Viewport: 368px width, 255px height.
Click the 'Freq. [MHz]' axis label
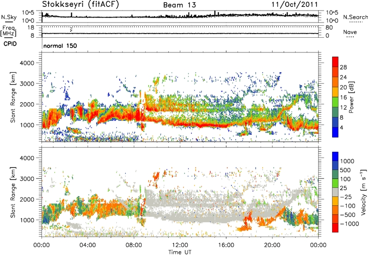pos(8,31)
